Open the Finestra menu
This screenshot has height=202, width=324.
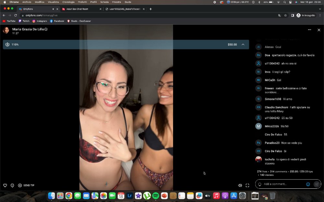[x=117, y=2]
